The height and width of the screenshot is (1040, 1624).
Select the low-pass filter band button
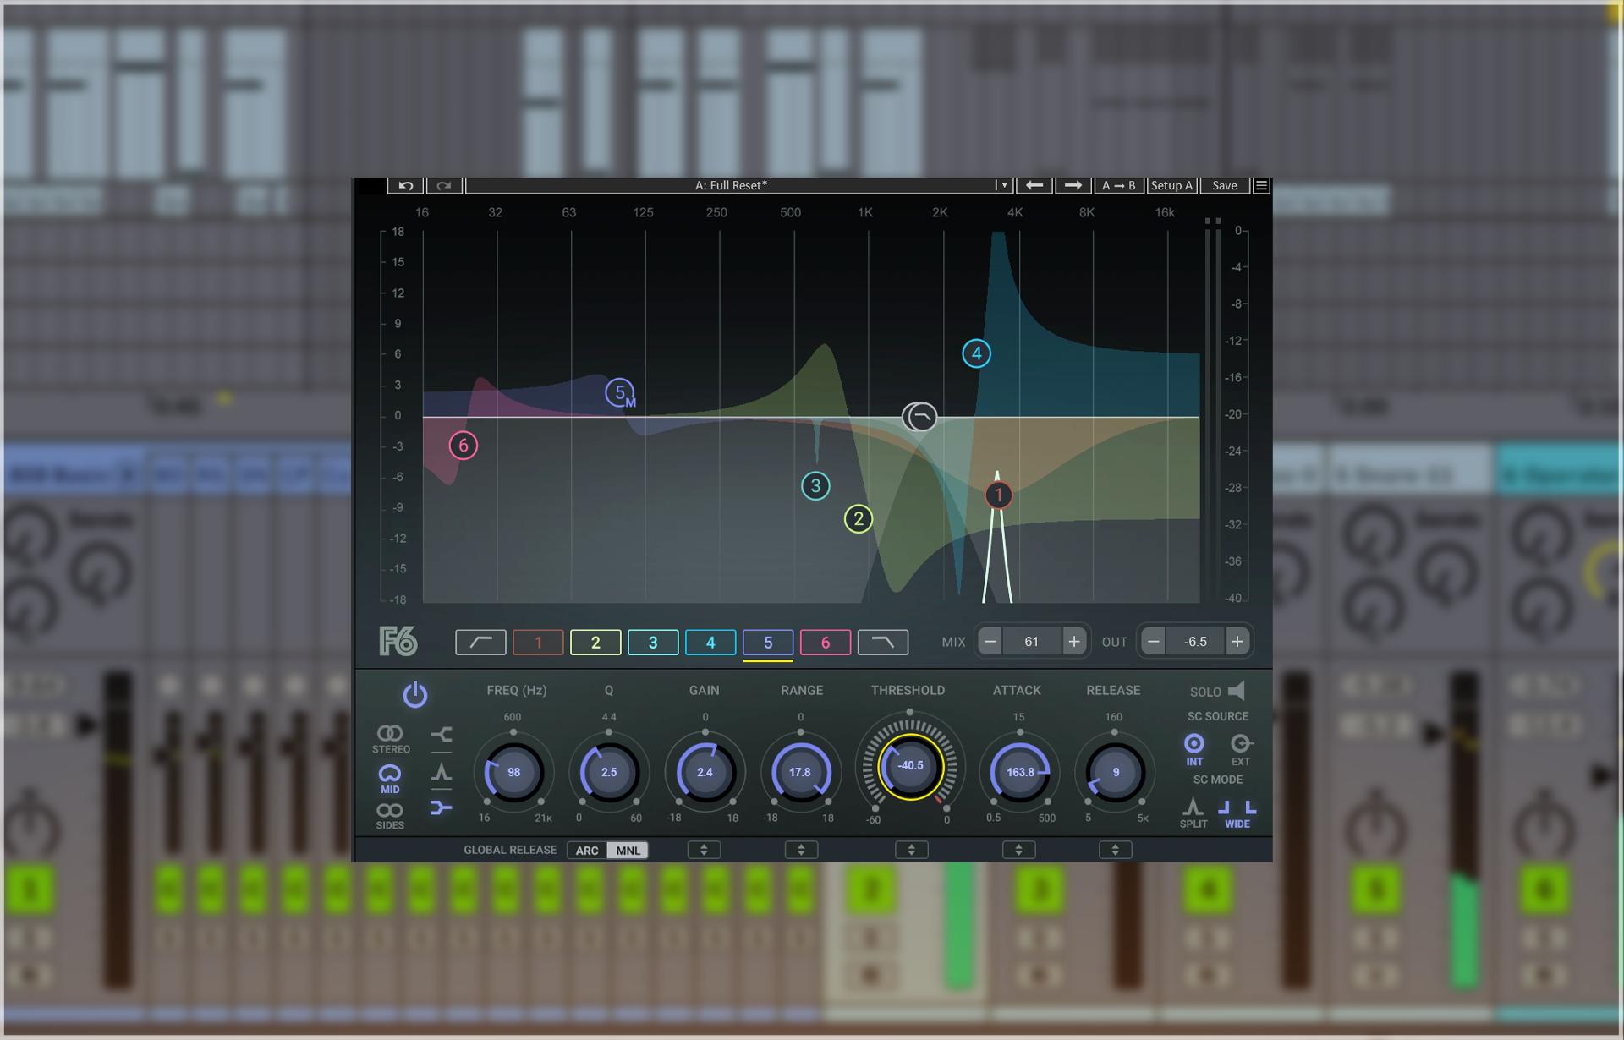pos(883,643)
